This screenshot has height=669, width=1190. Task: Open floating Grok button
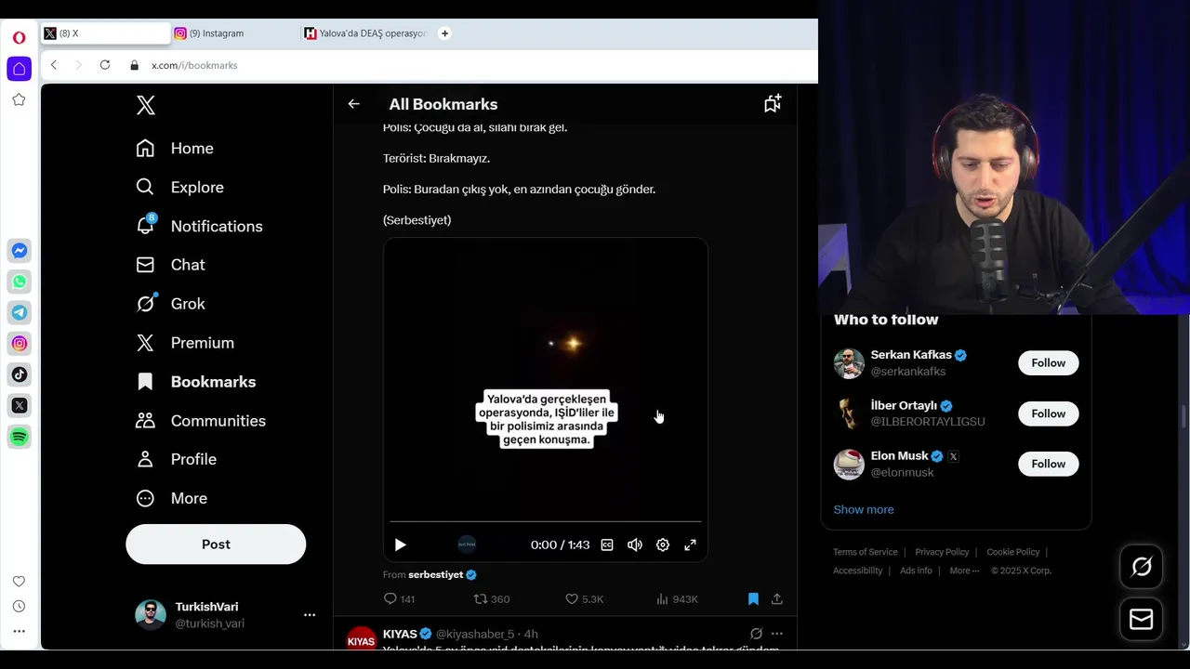point(1141,567)
